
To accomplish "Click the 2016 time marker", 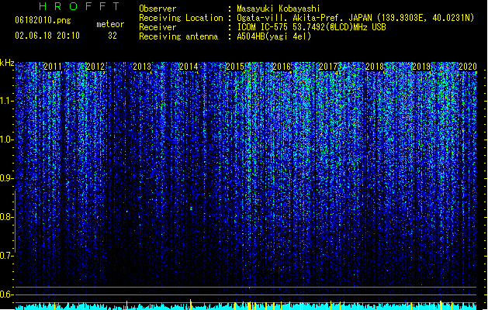I will pyautogui.click(x=282, y=67).
